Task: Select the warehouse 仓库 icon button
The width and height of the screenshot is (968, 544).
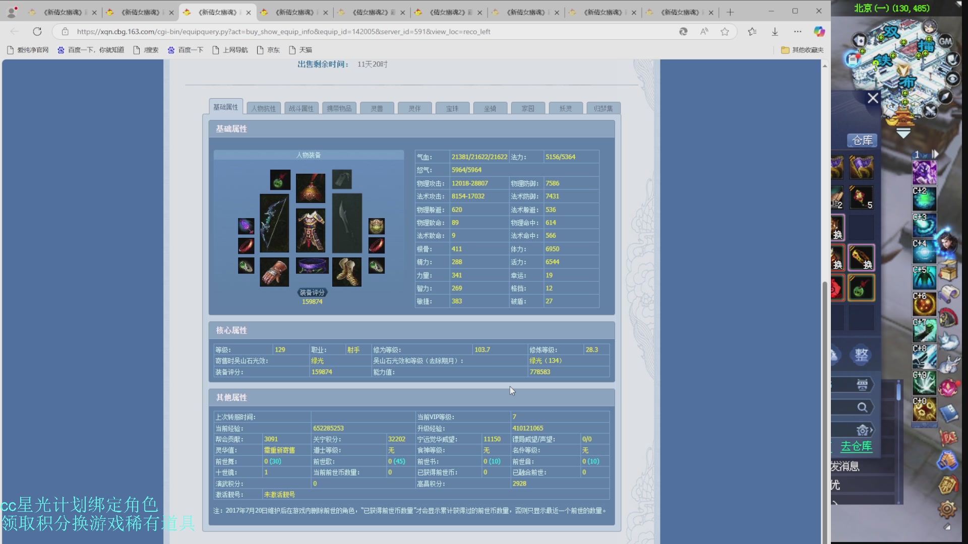Action: click(x=862, y=140)
